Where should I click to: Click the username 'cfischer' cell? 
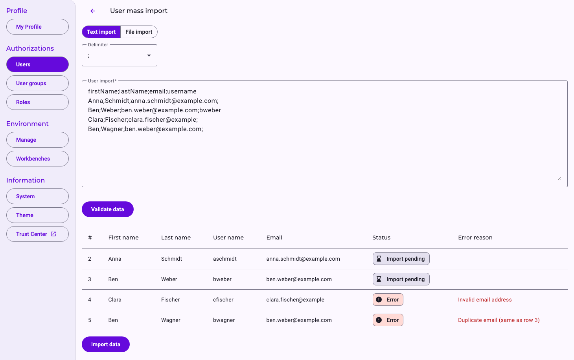tap(223, 300)
